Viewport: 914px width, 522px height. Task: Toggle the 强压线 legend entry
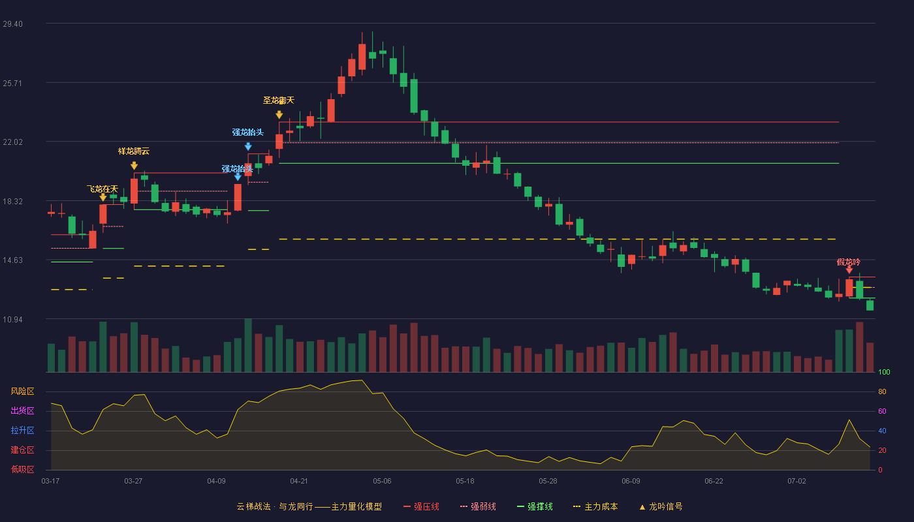pyautogui.click(x=421, y=506)
